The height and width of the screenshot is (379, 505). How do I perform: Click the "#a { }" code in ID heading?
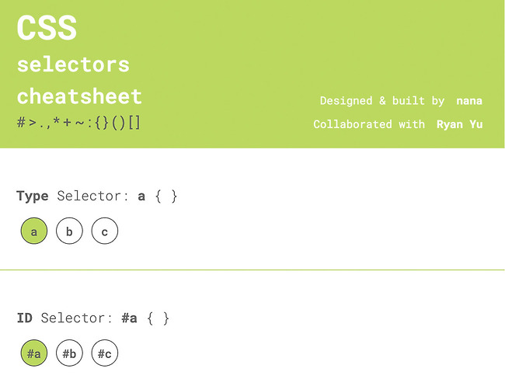(x=145, y=318)
